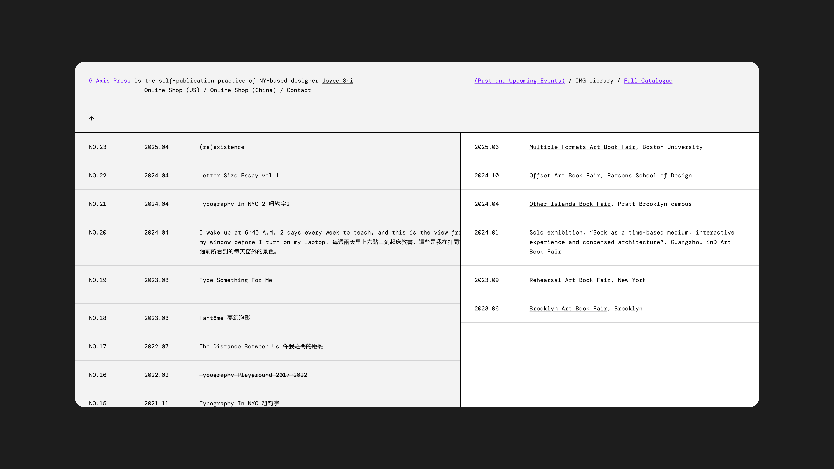Screen dimensions: 834x469
Task: Open Online Shop (China) link
Action: coord(243,90)
